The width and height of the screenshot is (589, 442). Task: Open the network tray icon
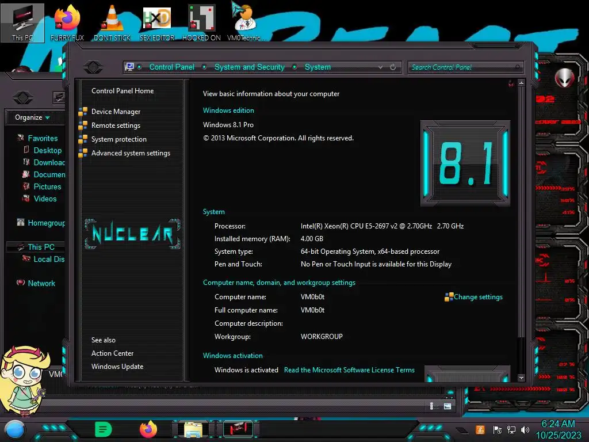(x=511, y=429)
